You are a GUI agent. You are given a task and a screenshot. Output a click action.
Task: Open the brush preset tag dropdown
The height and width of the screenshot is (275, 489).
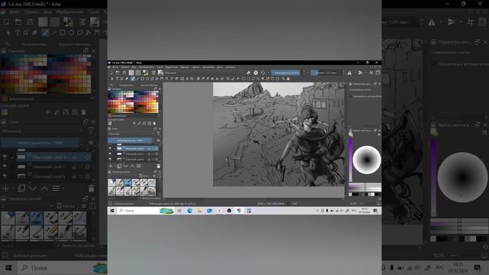pos(122,176)
